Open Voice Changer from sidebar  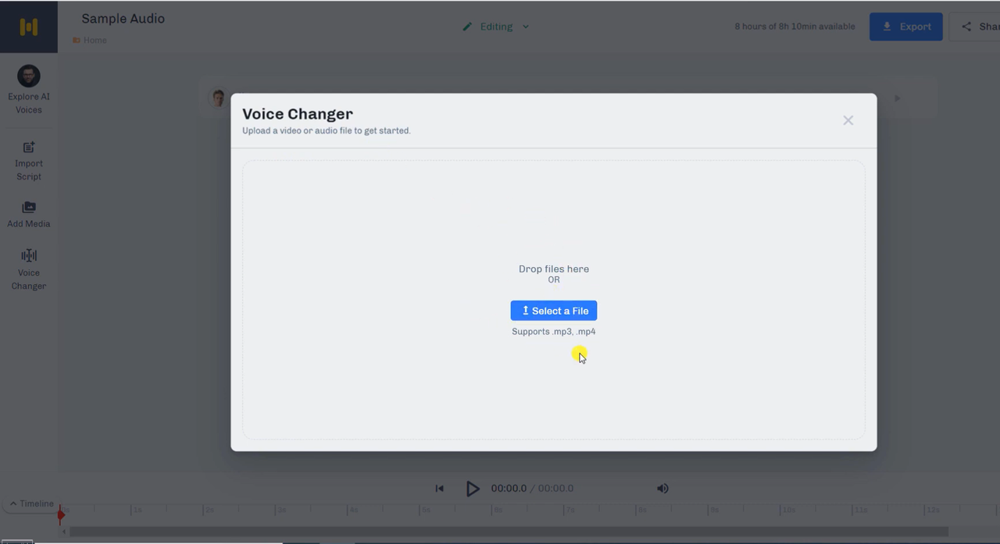(29, 269)
